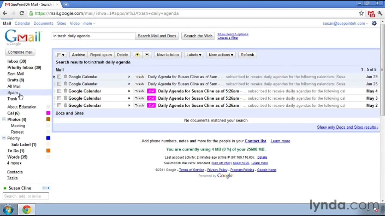Click the chat Search, add, or invite field
The image size is (385, 216).
(x=26, y=196)
